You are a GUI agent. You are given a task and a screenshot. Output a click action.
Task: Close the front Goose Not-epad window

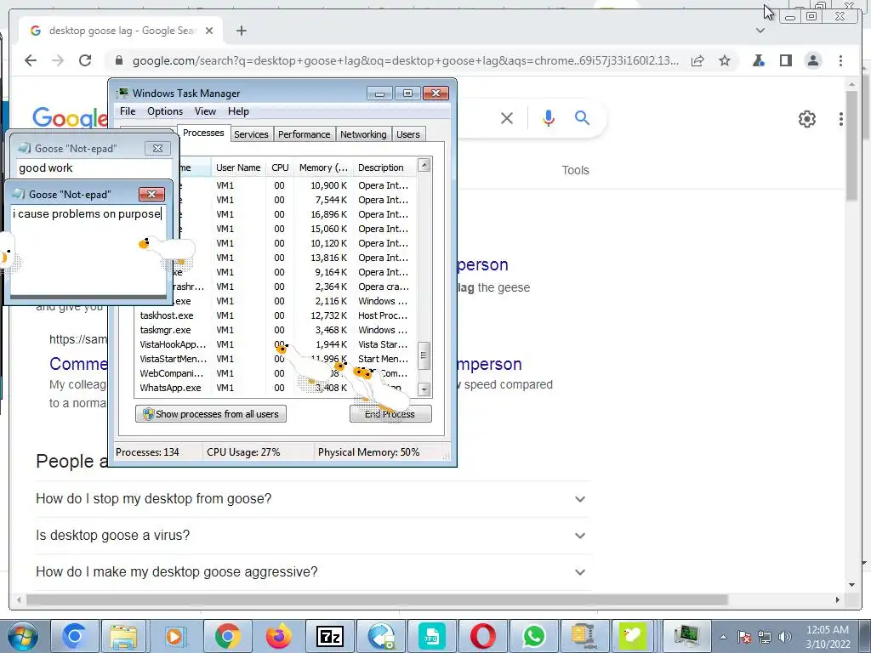(x=151, y=194)
